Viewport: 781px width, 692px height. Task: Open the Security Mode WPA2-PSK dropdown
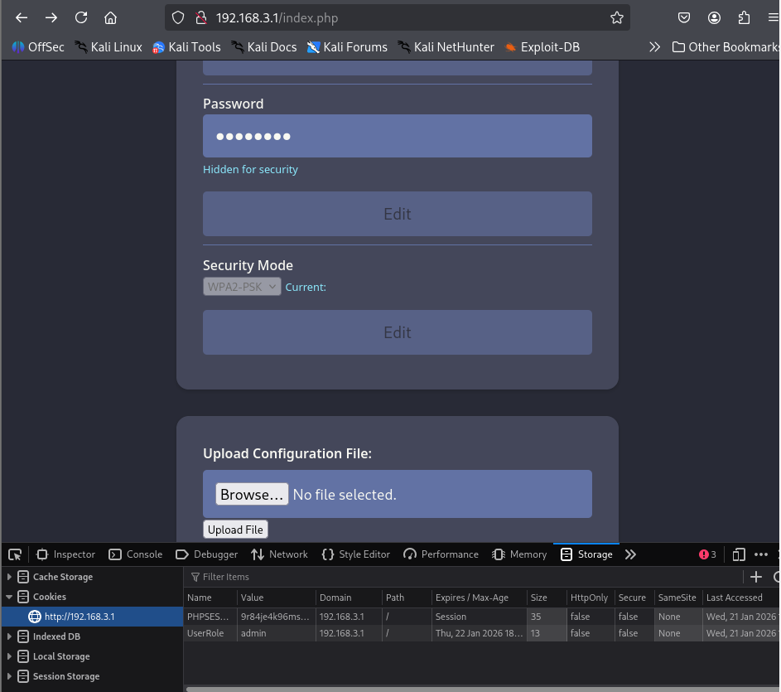tap(242, 287)
